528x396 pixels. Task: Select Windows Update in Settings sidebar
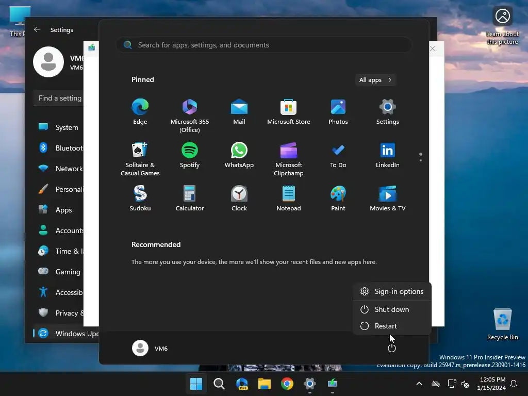[65, 334]
